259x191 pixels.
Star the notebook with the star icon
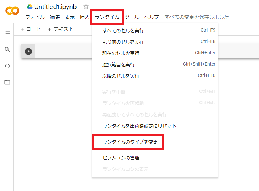pyautogui.click(x=86, y=6)
